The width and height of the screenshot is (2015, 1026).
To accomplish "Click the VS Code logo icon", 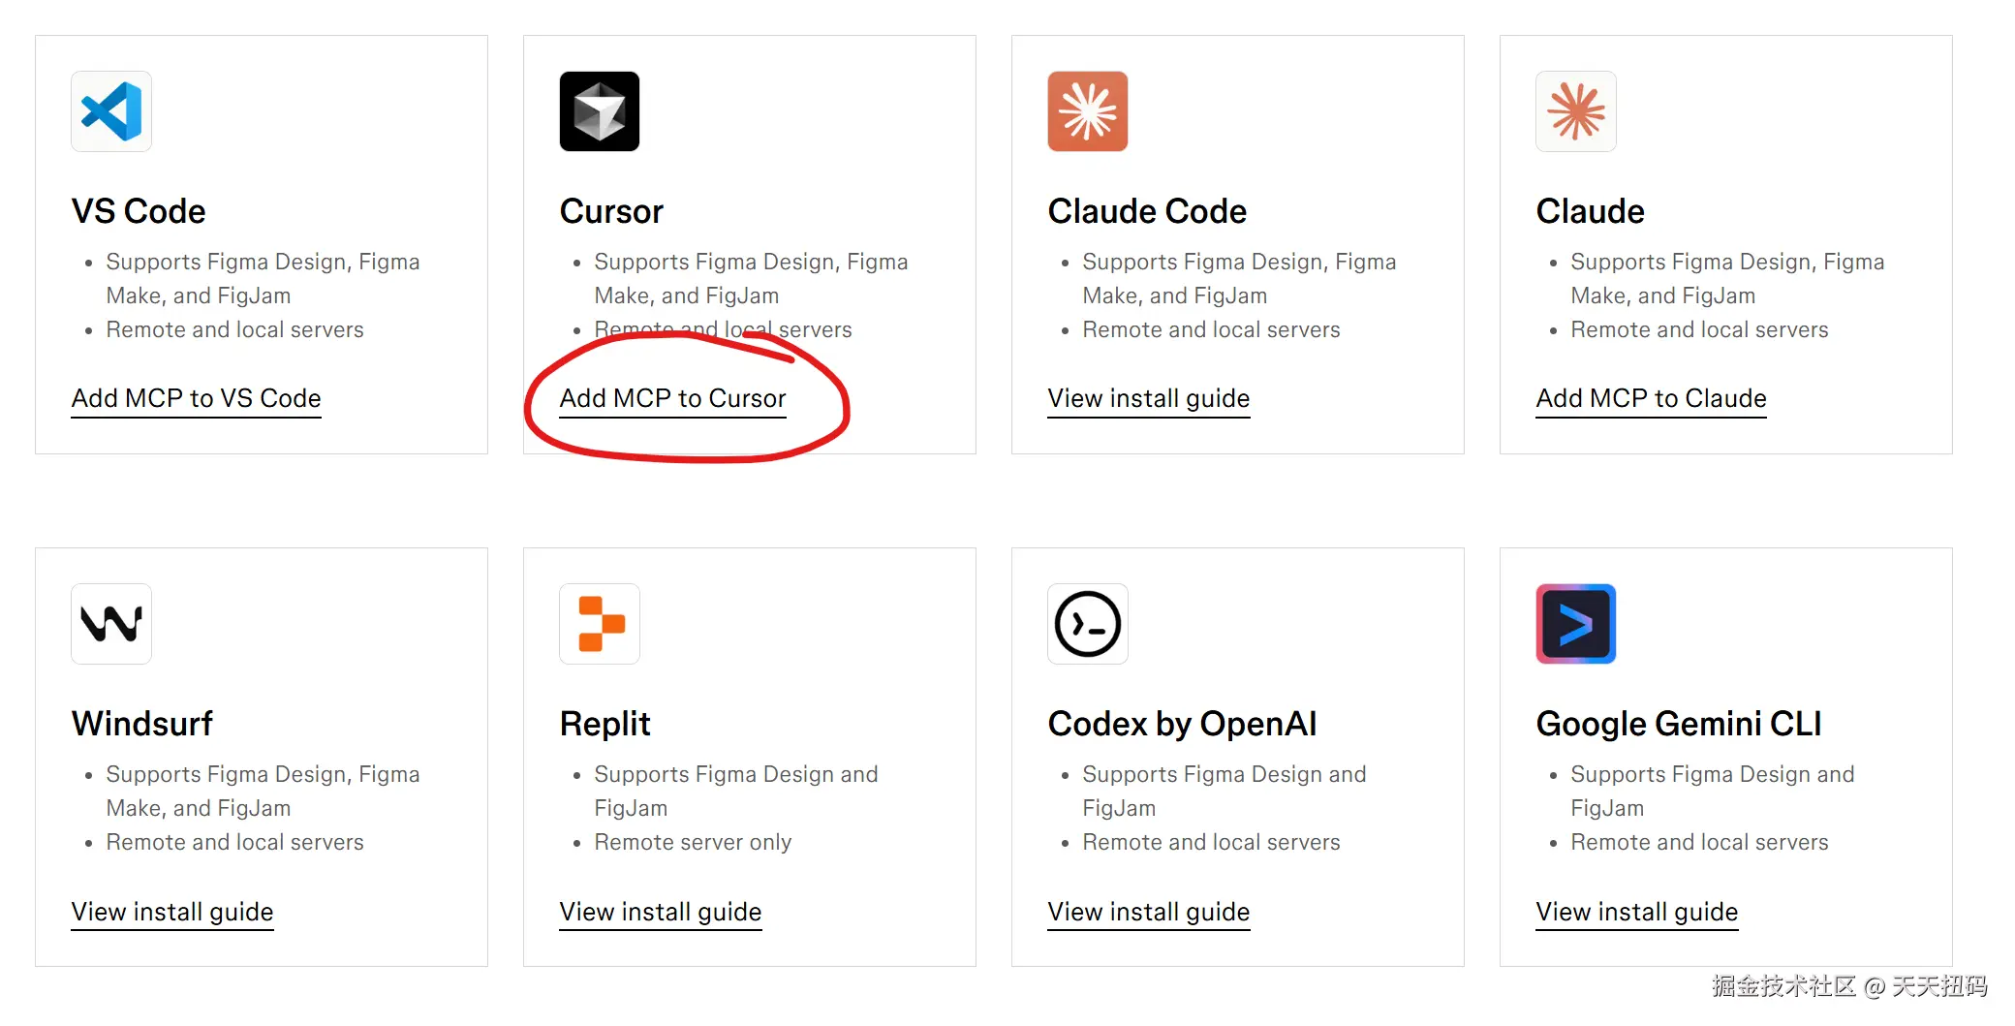I will coord(111,111).
